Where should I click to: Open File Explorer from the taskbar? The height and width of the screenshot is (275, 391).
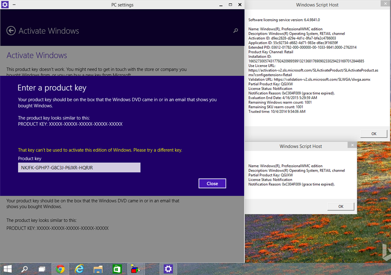pyautogui.click(x=98, y=269)
